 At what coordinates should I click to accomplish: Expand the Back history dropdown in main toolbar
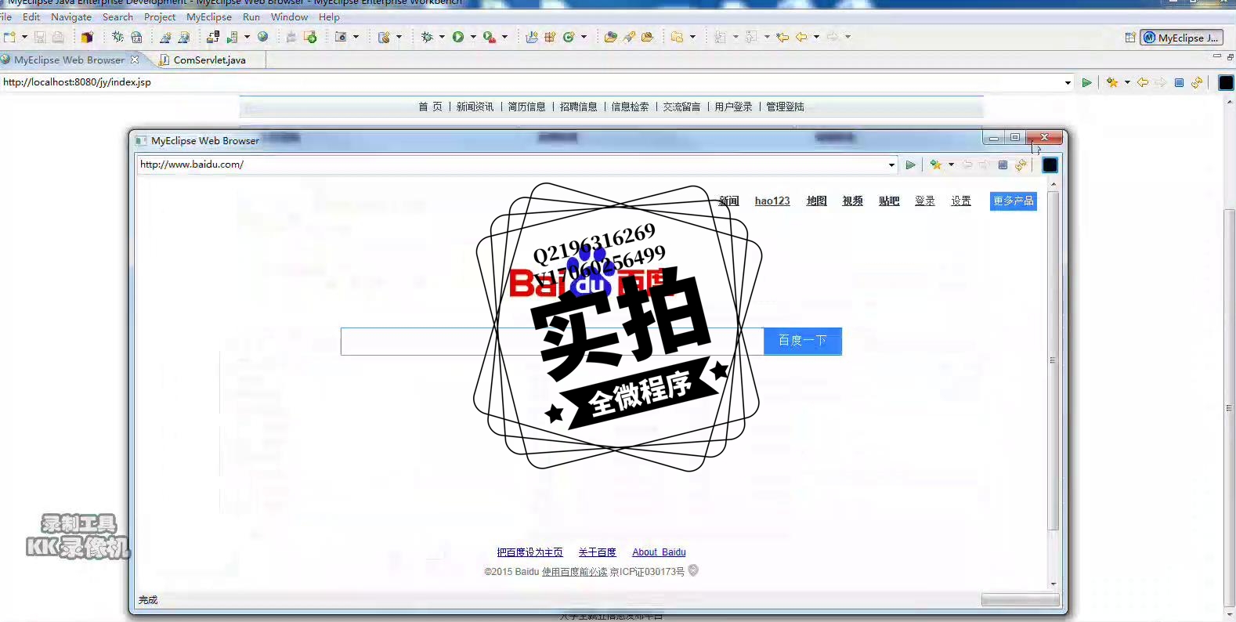(x=816, y=37)
